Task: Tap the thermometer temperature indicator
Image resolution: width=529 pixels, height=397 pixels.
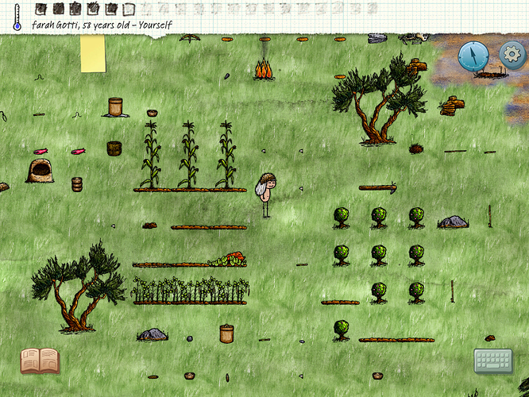Action: (17, 17)
